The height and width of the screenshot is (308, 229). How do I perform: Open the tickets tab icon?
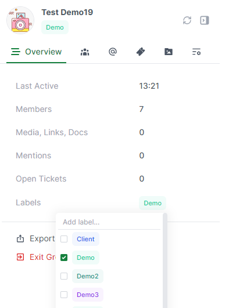click(141, 52)
